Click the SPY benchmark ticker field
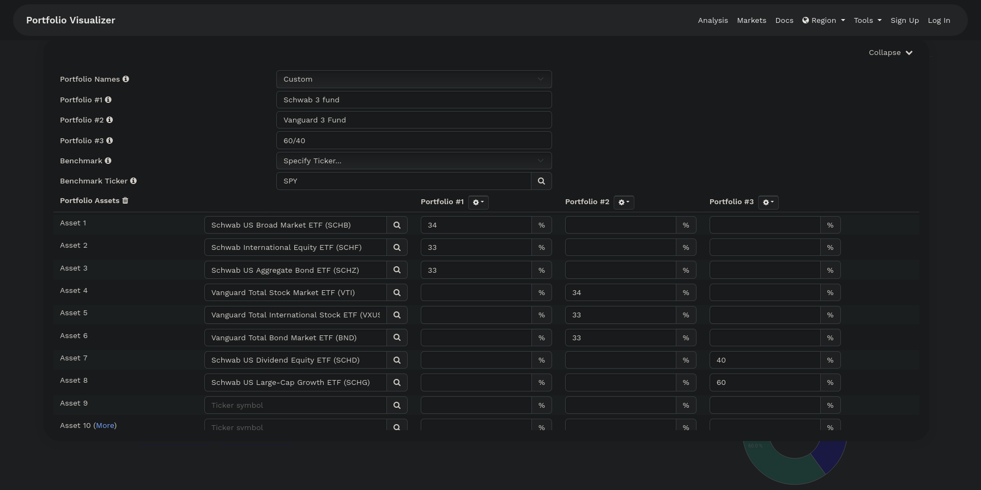Image resolution: width=981 pixels, height=490 pixels. [x=404, y=181]
